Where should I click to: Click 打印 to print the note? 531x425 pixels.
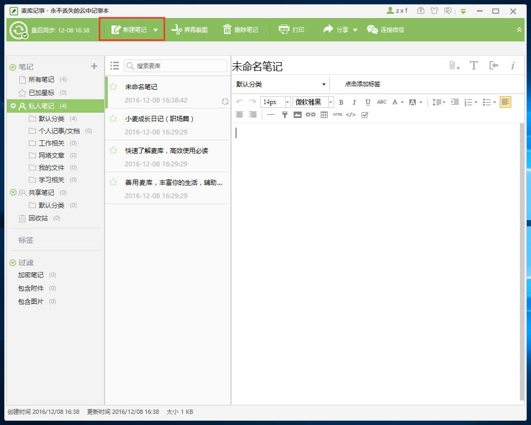tap(292, 29)
